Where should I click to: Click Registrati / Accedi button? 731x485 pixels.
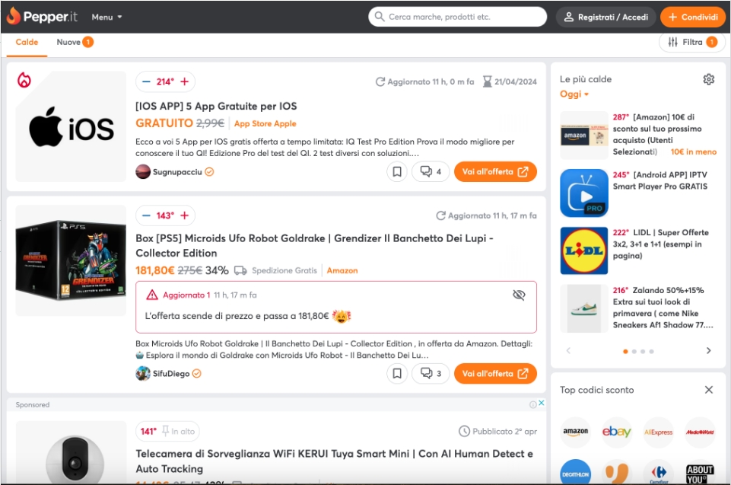[x=605, y=17]
